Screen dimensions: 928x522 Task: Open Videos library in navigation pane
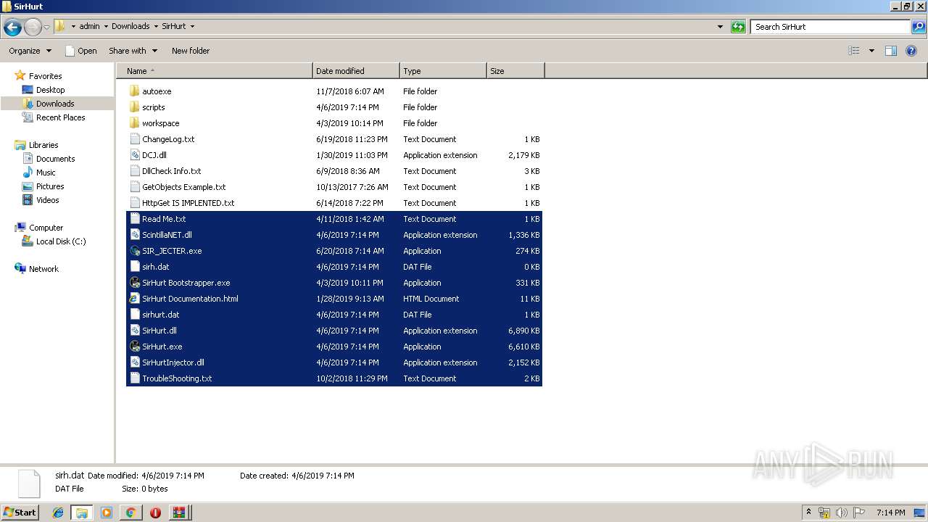tap(47, 200)
